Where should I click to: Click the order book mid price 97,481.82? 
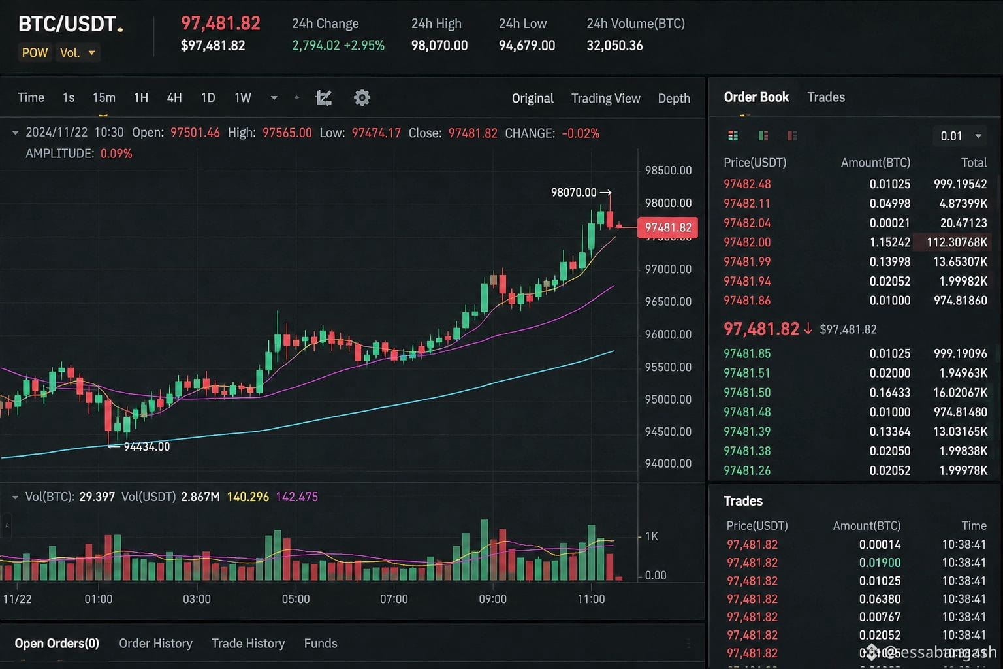pyautogui.click(x=761, y=329)
